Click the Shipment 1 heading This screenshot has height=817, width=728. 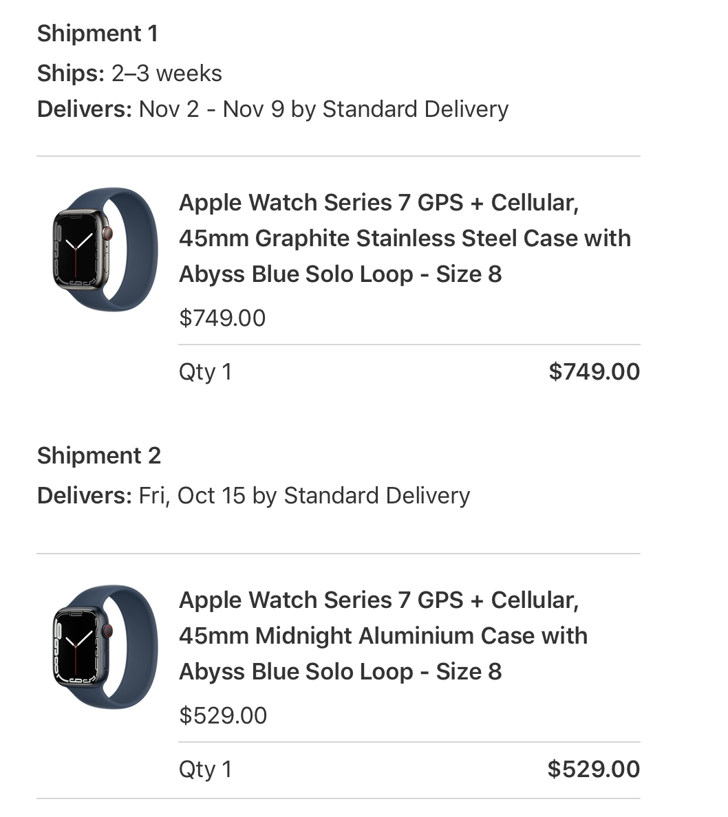pos(98,33)
